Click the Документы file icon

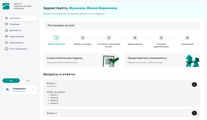pyautogui.click(x=7, y=30)
